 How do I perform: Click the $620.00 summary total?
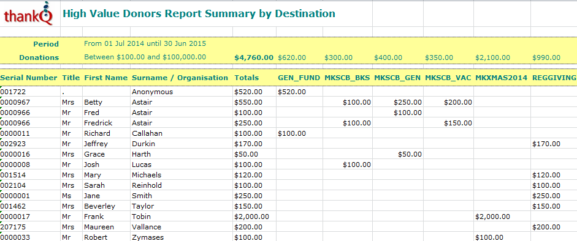coord(292,57)
